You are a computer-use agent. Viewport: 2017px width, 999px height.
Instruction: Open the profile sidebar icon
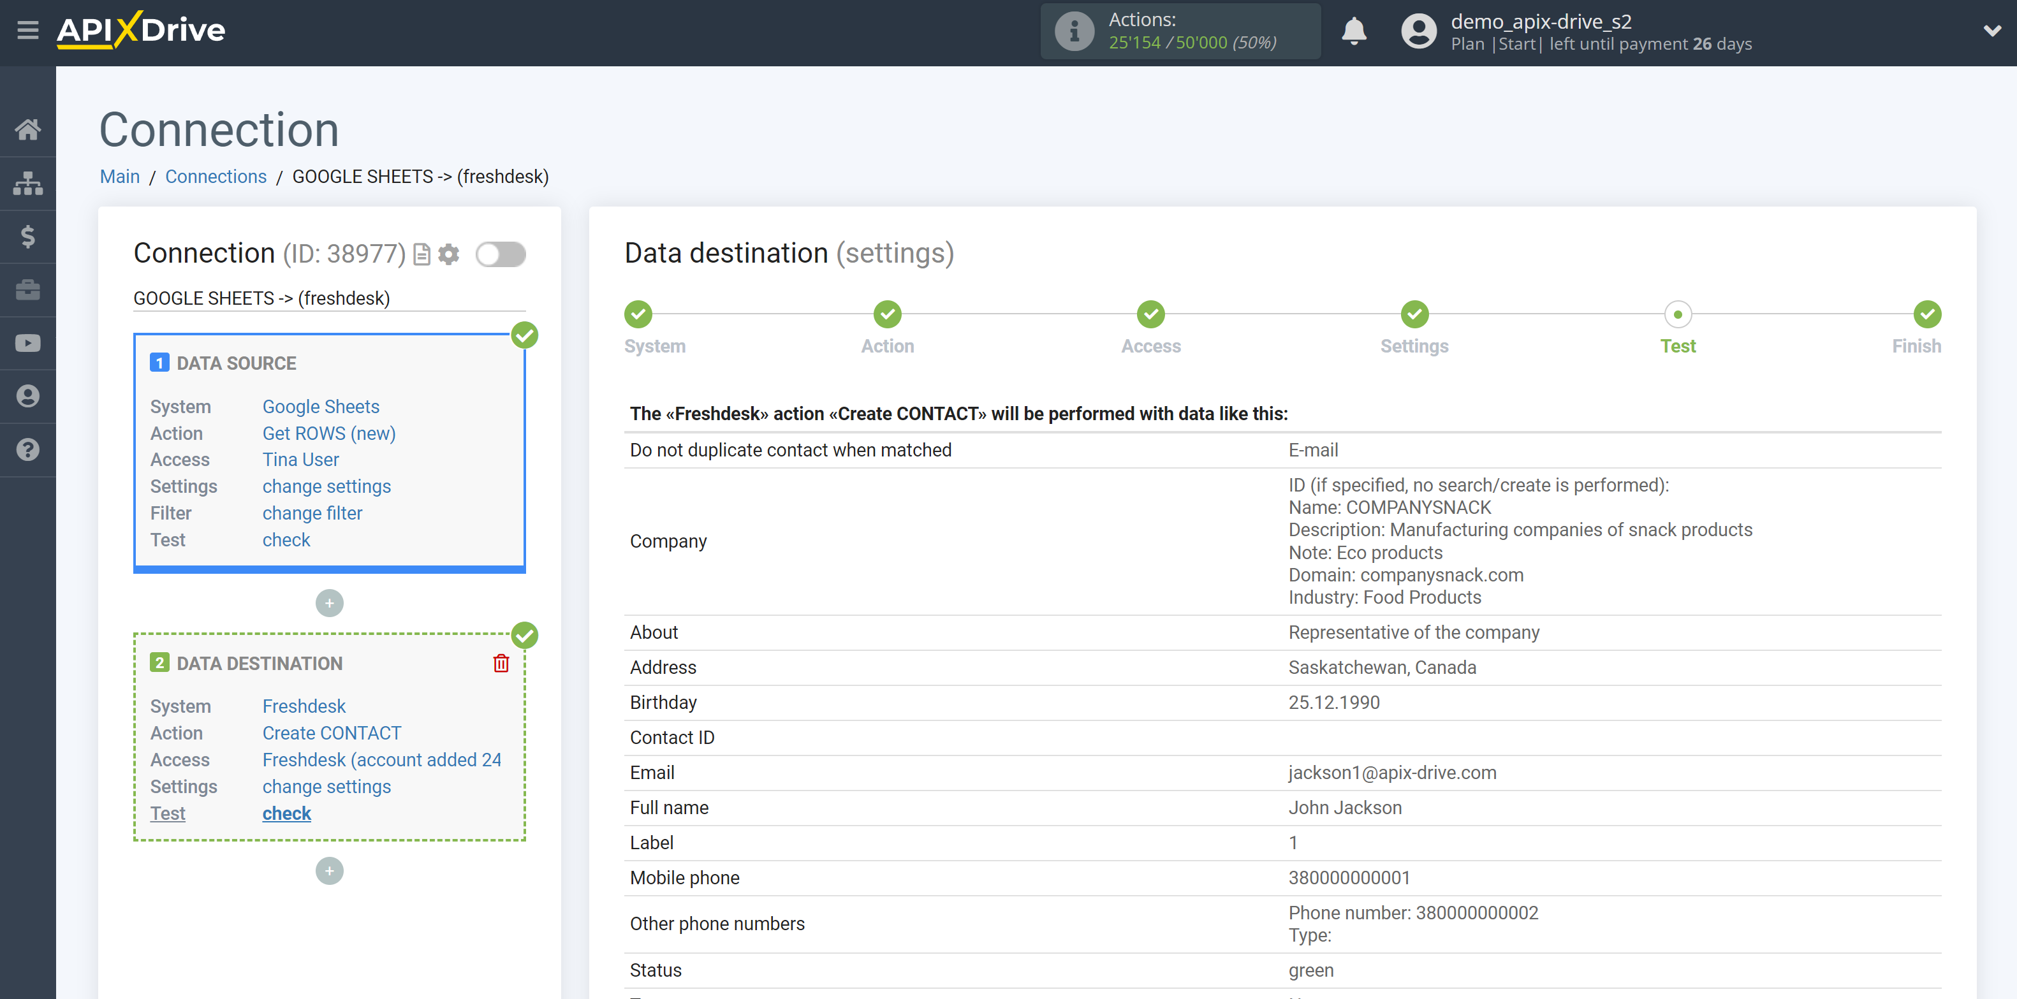point(27,396)
